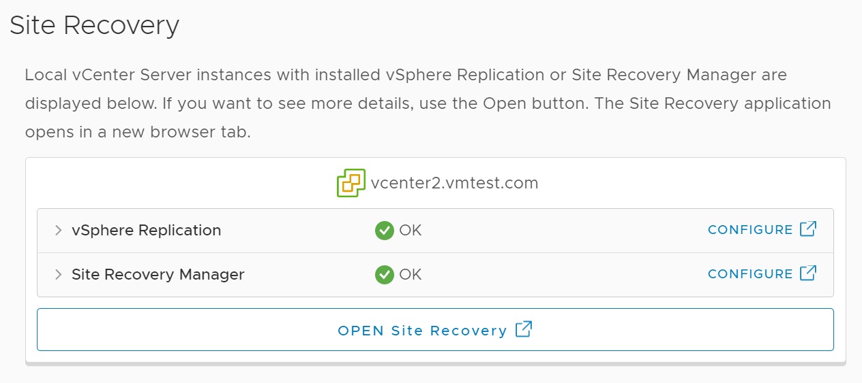Click the OK status text for Site Recovery Manager
The width and height of the screenshot is (862, 383).
[411, 275]
